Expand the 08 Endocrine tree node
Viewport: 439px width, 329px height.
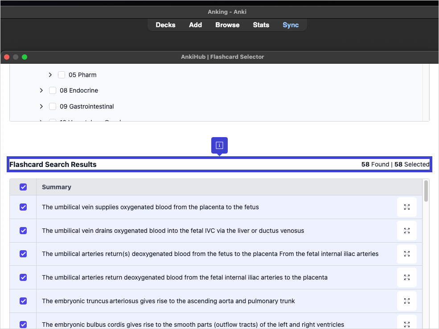pyautogui.click(x=41, y=90)
